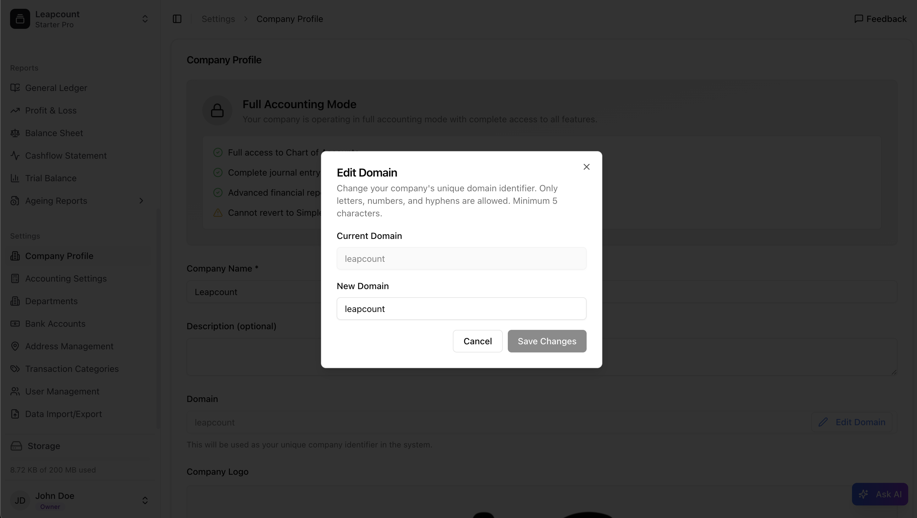This screenshot has width=917, height=518.
Task: Click the pencil icon beside Edit Domain
Action: 823,422
